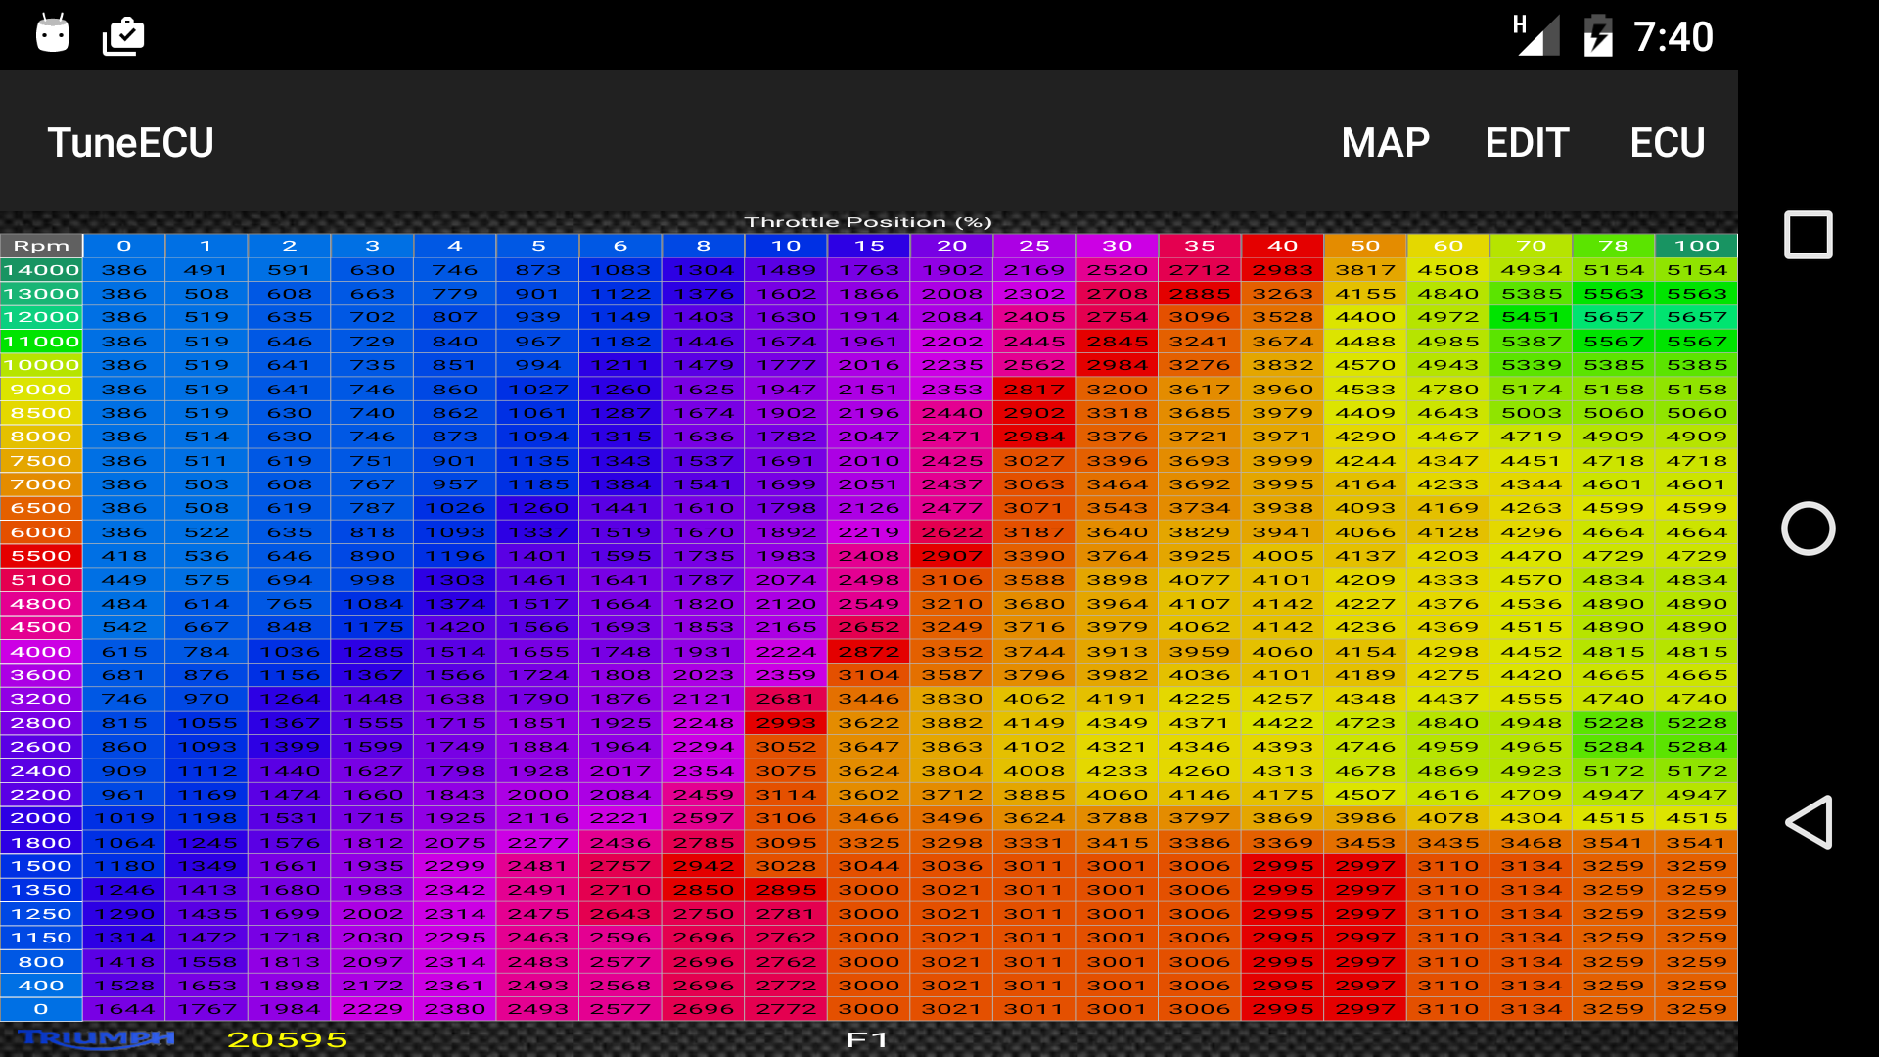Tap the mobile signal strength icon

coord(1536,36)
